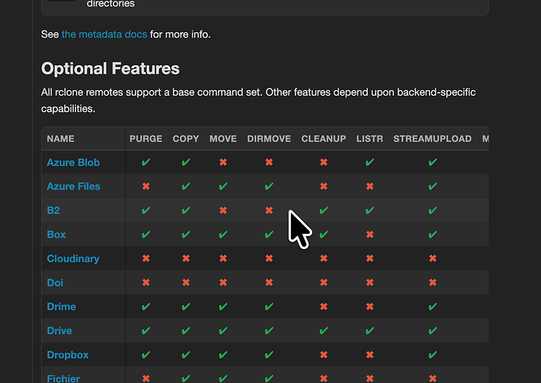Click Azure Files' DIRMOVE check mark
This screenshot has width=541, height=383.
[x=269, y=186]
